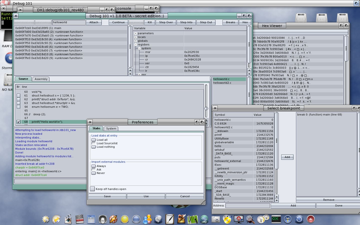Image resolution: width=360 pixels, height=225 pixels.
Task: Select Always import external modules
Action: (x=93, y=166)
